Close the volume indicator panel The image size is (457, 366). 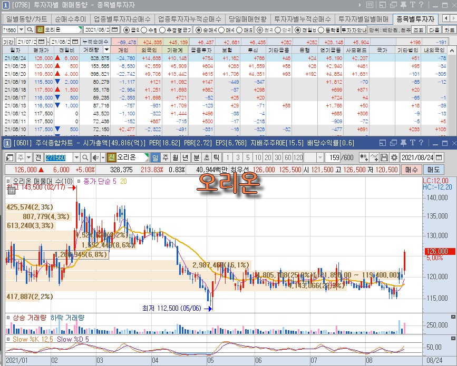pyautogui.click(x=453, y=317)
